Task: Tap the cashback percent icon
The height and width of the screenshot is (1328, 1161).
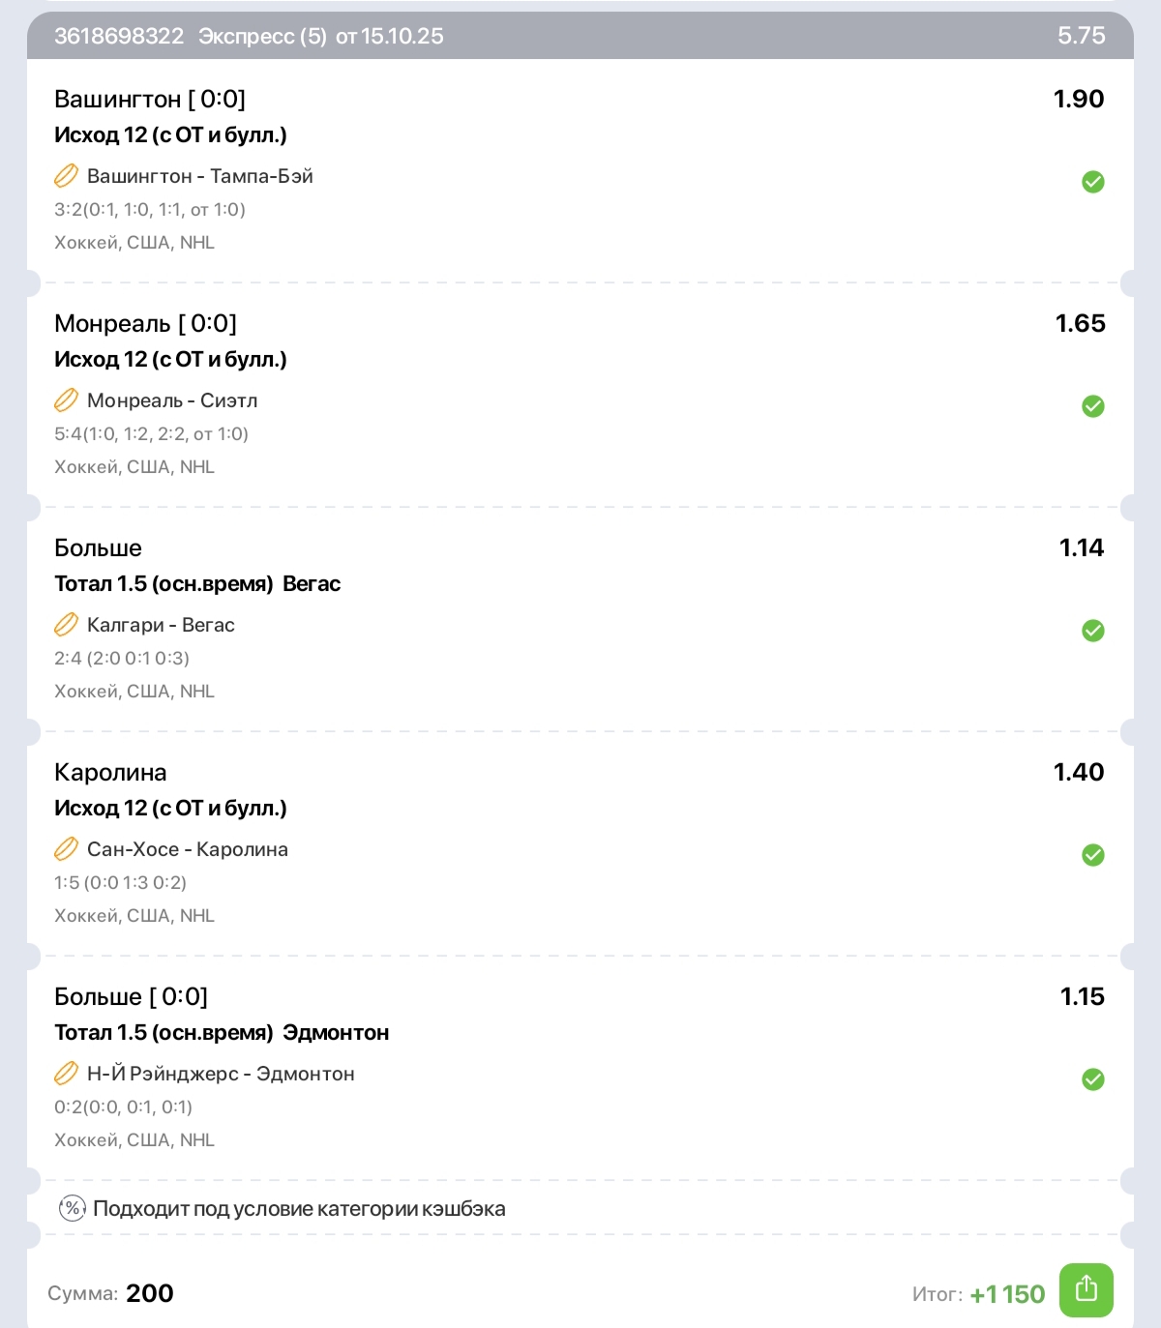Action: pos(73,1208)
